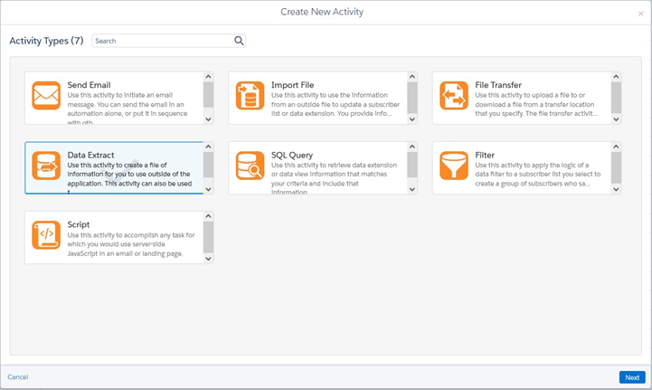
Task: Click the Next button
Action: (632, 377)
